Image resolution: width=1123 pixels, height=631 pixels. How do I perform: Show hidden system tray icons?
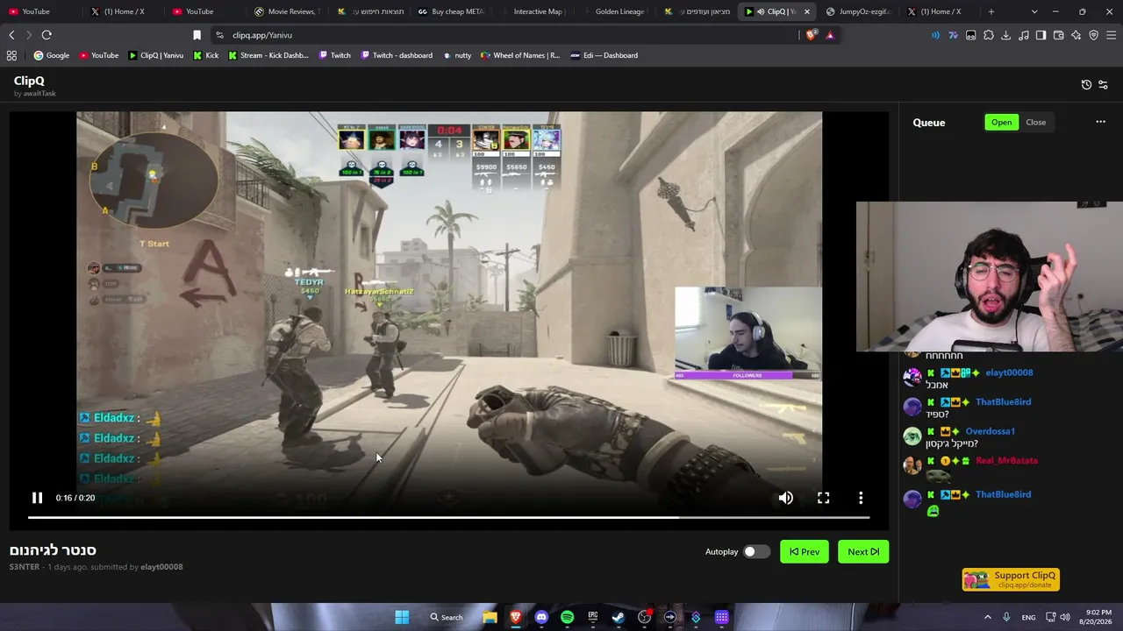point(987,617)
